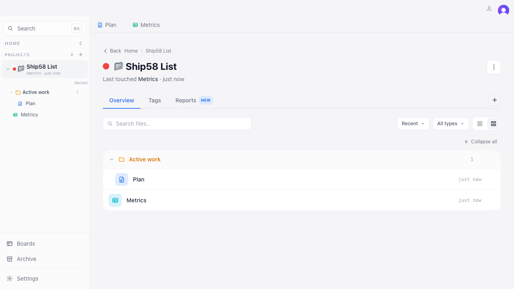Image resolution: width=514 pixels, height=289 pixels.
Task: Open the All types filter dropdown
Action: point(451,124)
